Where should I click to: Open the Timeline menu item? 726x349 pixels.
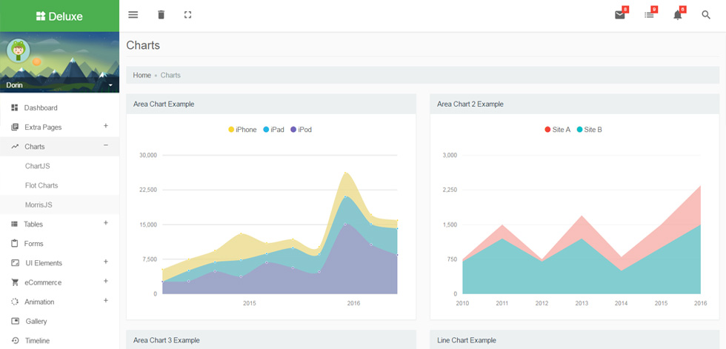60,341
